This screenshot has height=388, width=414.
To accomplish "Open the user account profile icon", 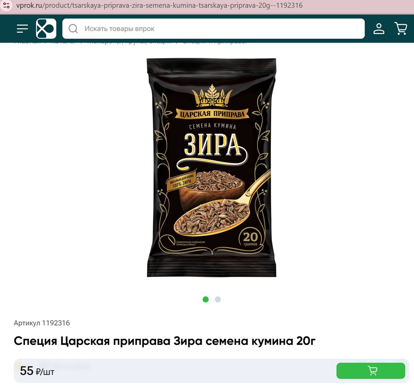I will coord(378,29).
